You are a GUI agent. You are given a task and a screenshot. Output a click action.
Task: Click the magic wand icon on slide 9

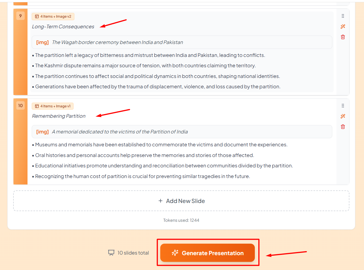coord(343,27)
